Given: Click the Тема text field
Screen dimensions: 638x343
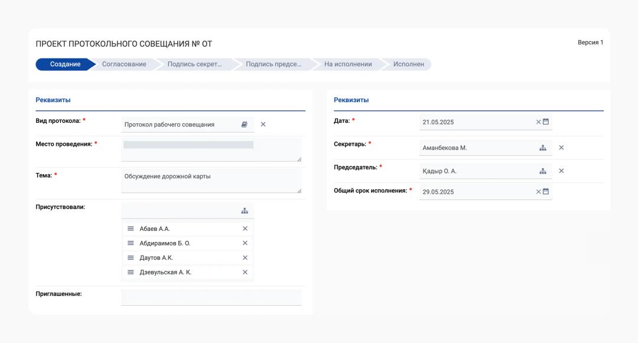Looking at the screenshot, I should click(x=211, y=181).
